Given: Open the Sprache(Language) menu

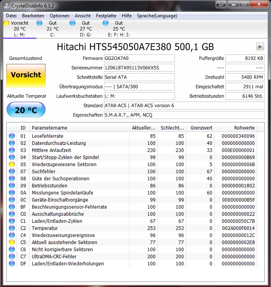Looking at the screenshot, I should [157, 16].
